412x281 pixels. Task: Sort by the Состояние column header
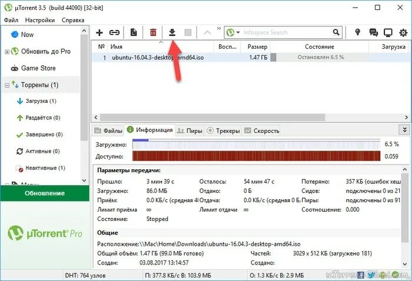[x=320, y=46]
